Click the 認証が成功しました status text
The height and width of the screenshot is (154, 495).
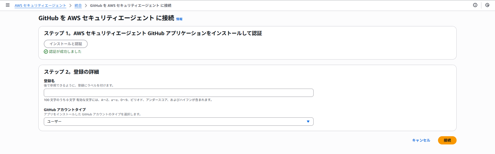pyautogui.click(x=65, y=52)
